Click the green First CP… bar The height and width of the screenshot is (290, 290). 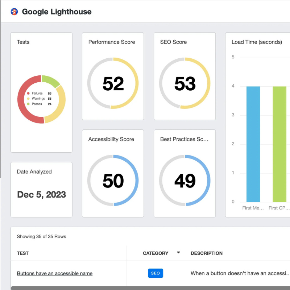(x=279, y=144)
